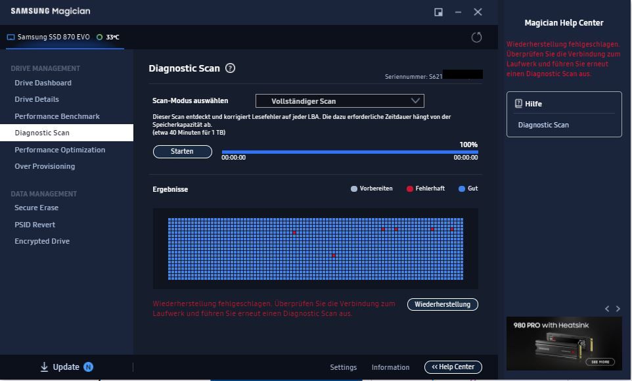Select Diagnostic Scan in sidebar
Screen dimensions: 632x381
[66, 133]
